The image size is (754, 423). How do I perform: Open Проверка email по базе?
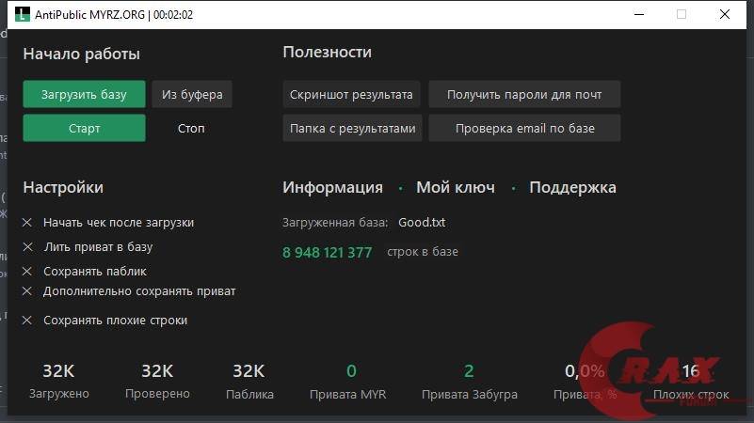pos(524,128)
